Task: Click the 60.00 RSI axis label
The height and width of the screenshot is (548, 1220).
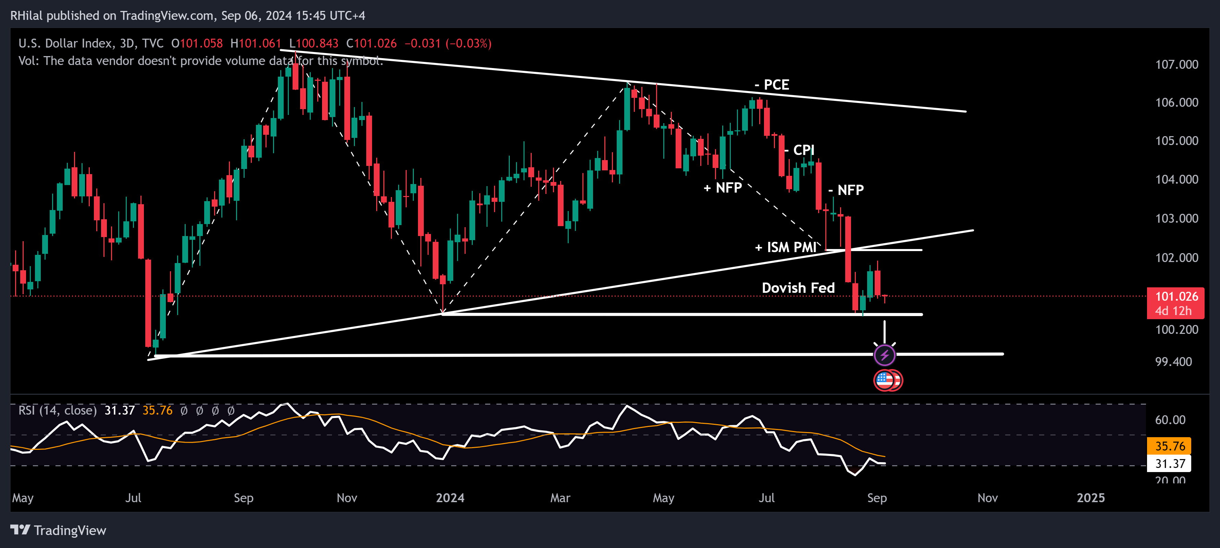Action: point(1170,420)
